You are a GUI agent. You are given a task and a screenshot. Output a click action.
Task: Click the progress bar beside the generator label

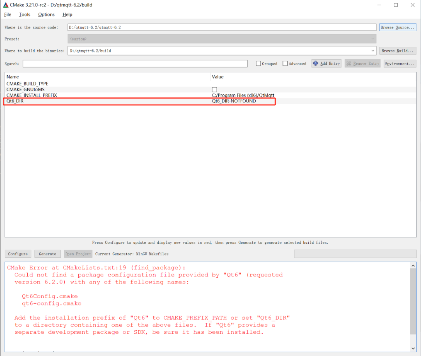tap(355, 254)
